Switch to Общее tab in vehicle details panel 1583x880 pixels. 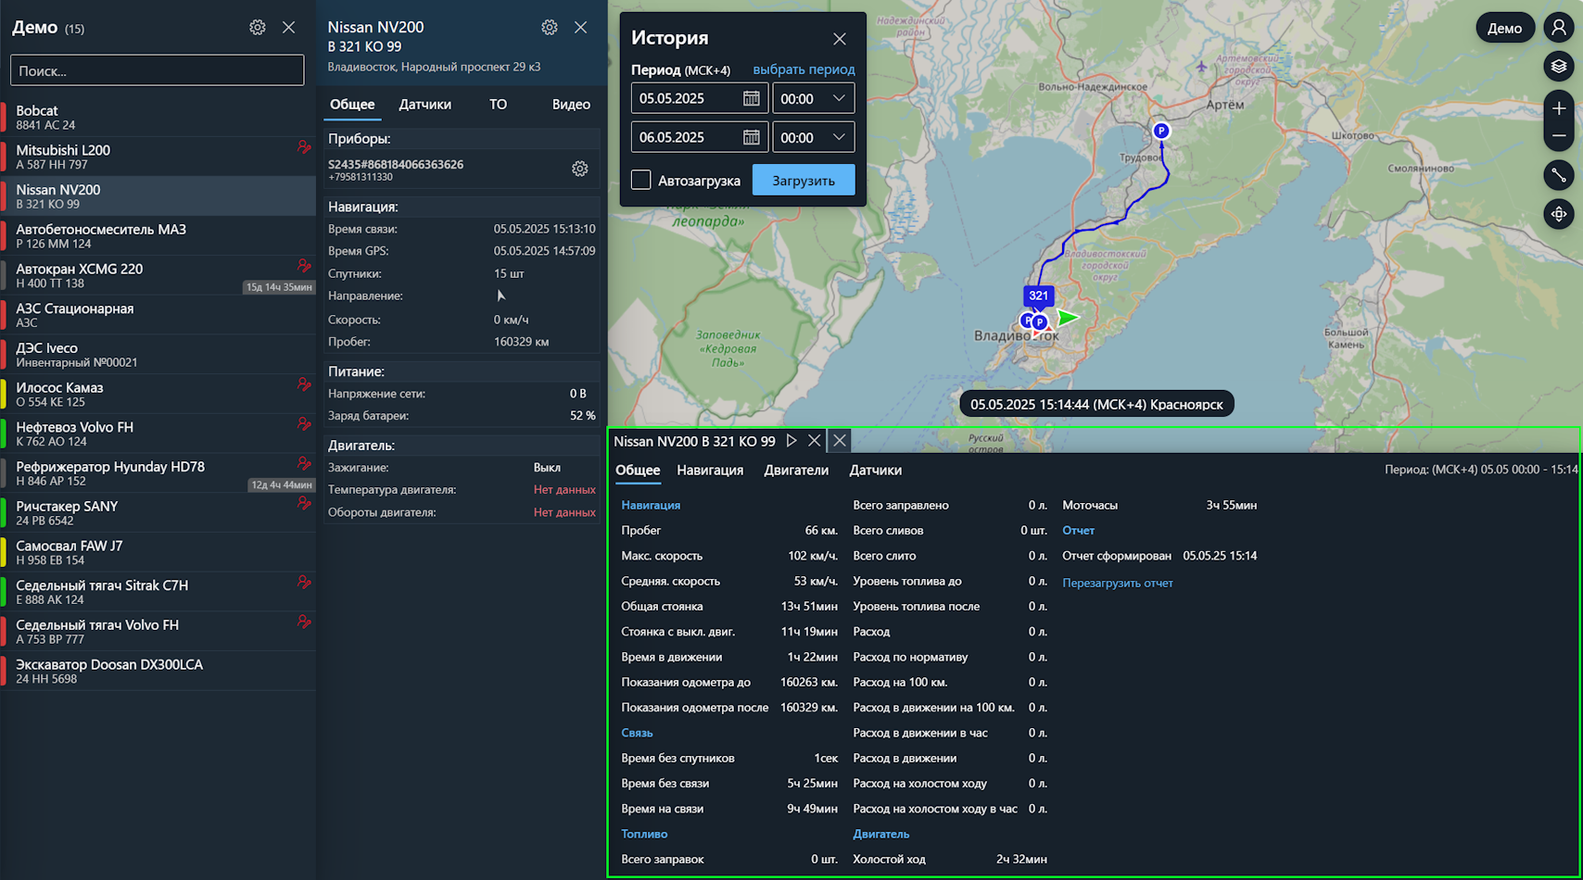point(353,105)
